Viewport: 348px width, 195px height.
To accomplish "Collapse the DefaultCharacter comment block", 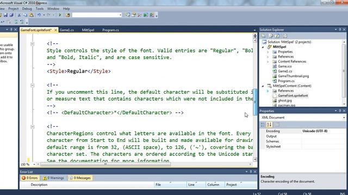I will click(x=33, y=85).
